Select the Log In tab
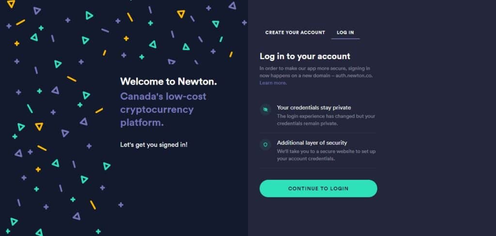Screen dimensions: 496x236 (x=345, y=32)
